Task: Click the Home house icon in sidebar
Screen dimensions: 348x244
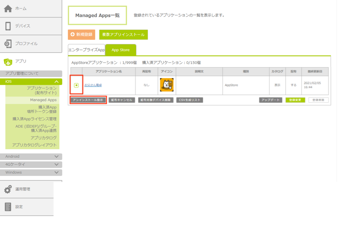Action: tap(8, 8)
